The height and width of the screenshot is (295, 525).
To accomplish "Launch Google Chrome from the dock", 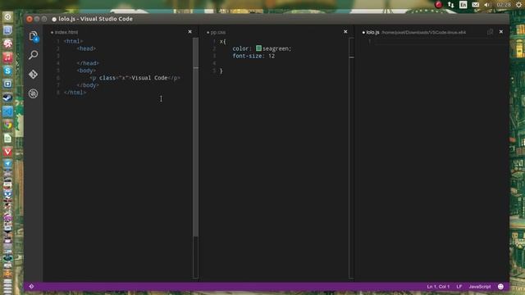I will pos(7,125).
